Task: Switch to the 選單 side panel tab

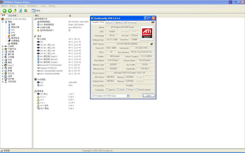Action: [4, 15]
